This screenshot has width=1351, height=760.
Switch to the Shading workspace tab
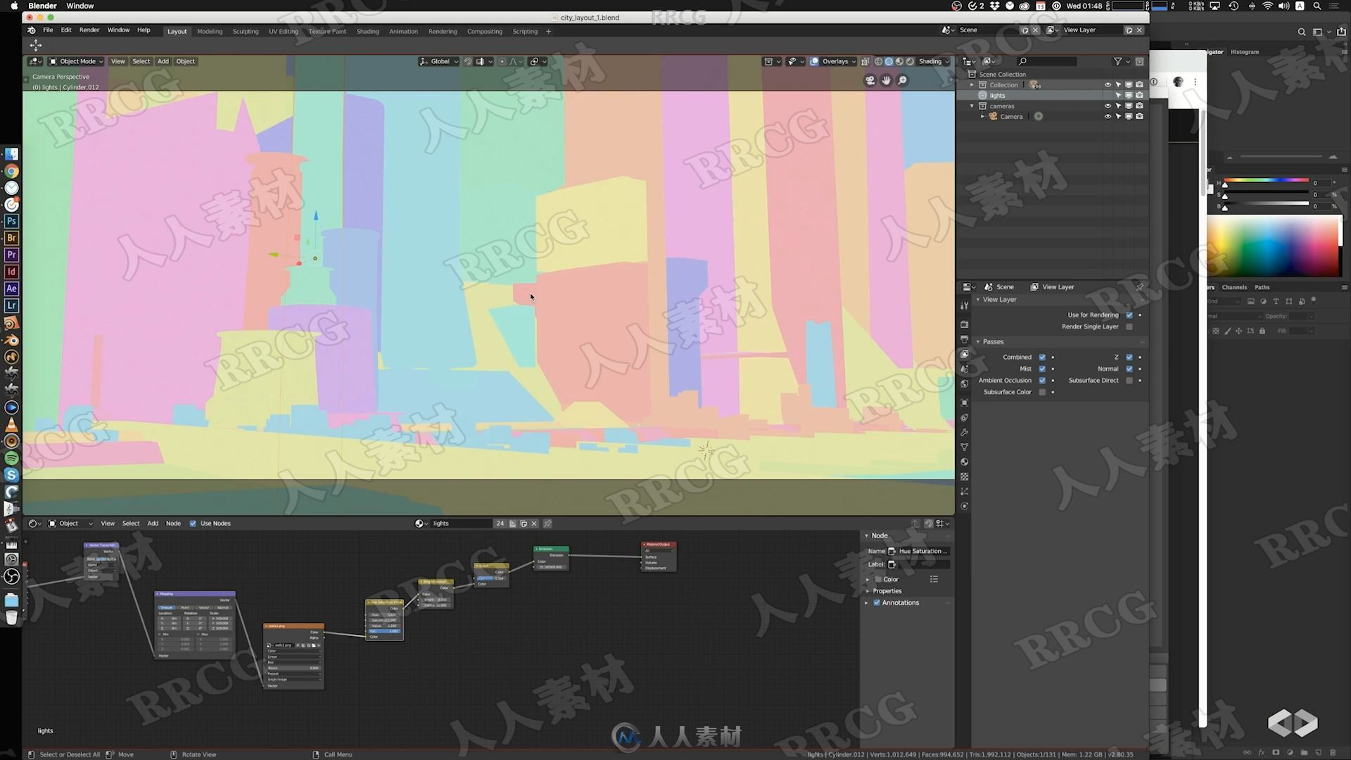coord(367,31)
